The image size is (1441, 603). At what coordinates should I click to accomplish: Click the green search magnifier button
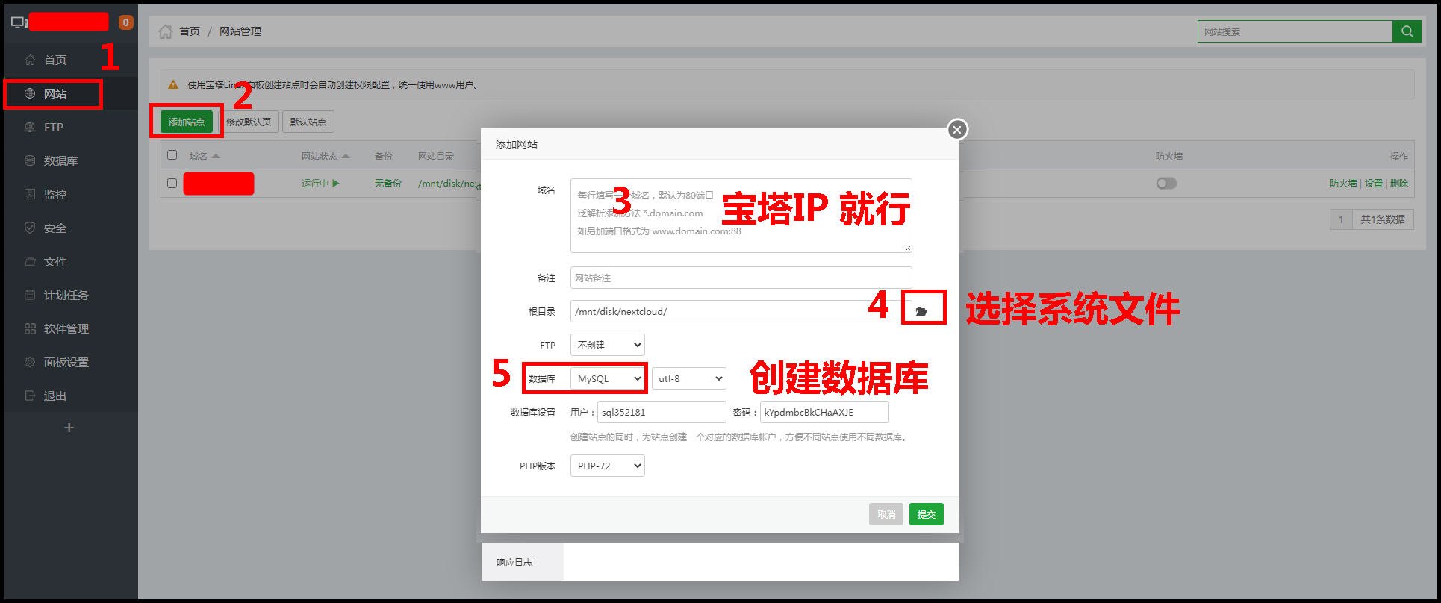pos(1407,31)
